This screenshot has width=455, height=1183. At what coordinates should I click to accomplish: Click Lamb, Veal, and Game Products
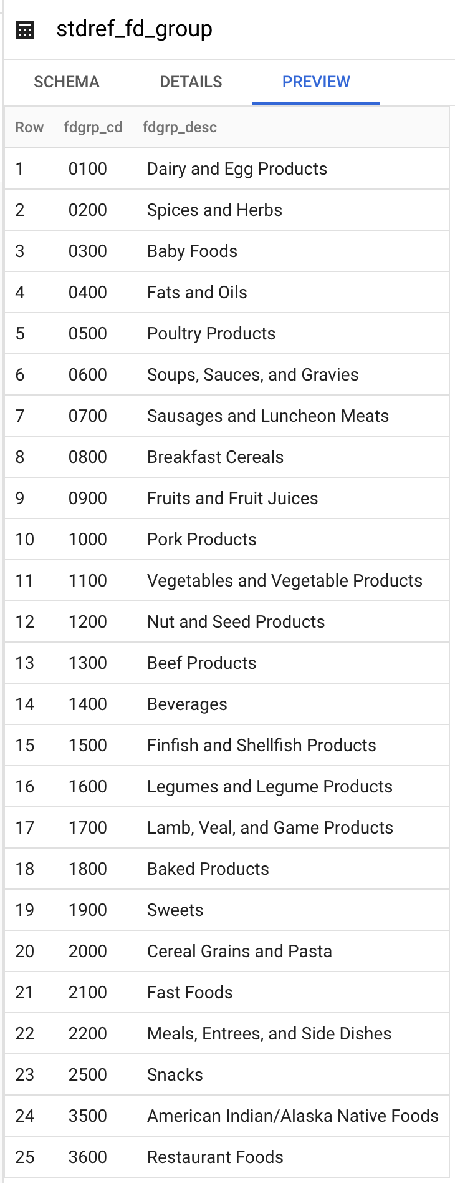coord(270,828)
